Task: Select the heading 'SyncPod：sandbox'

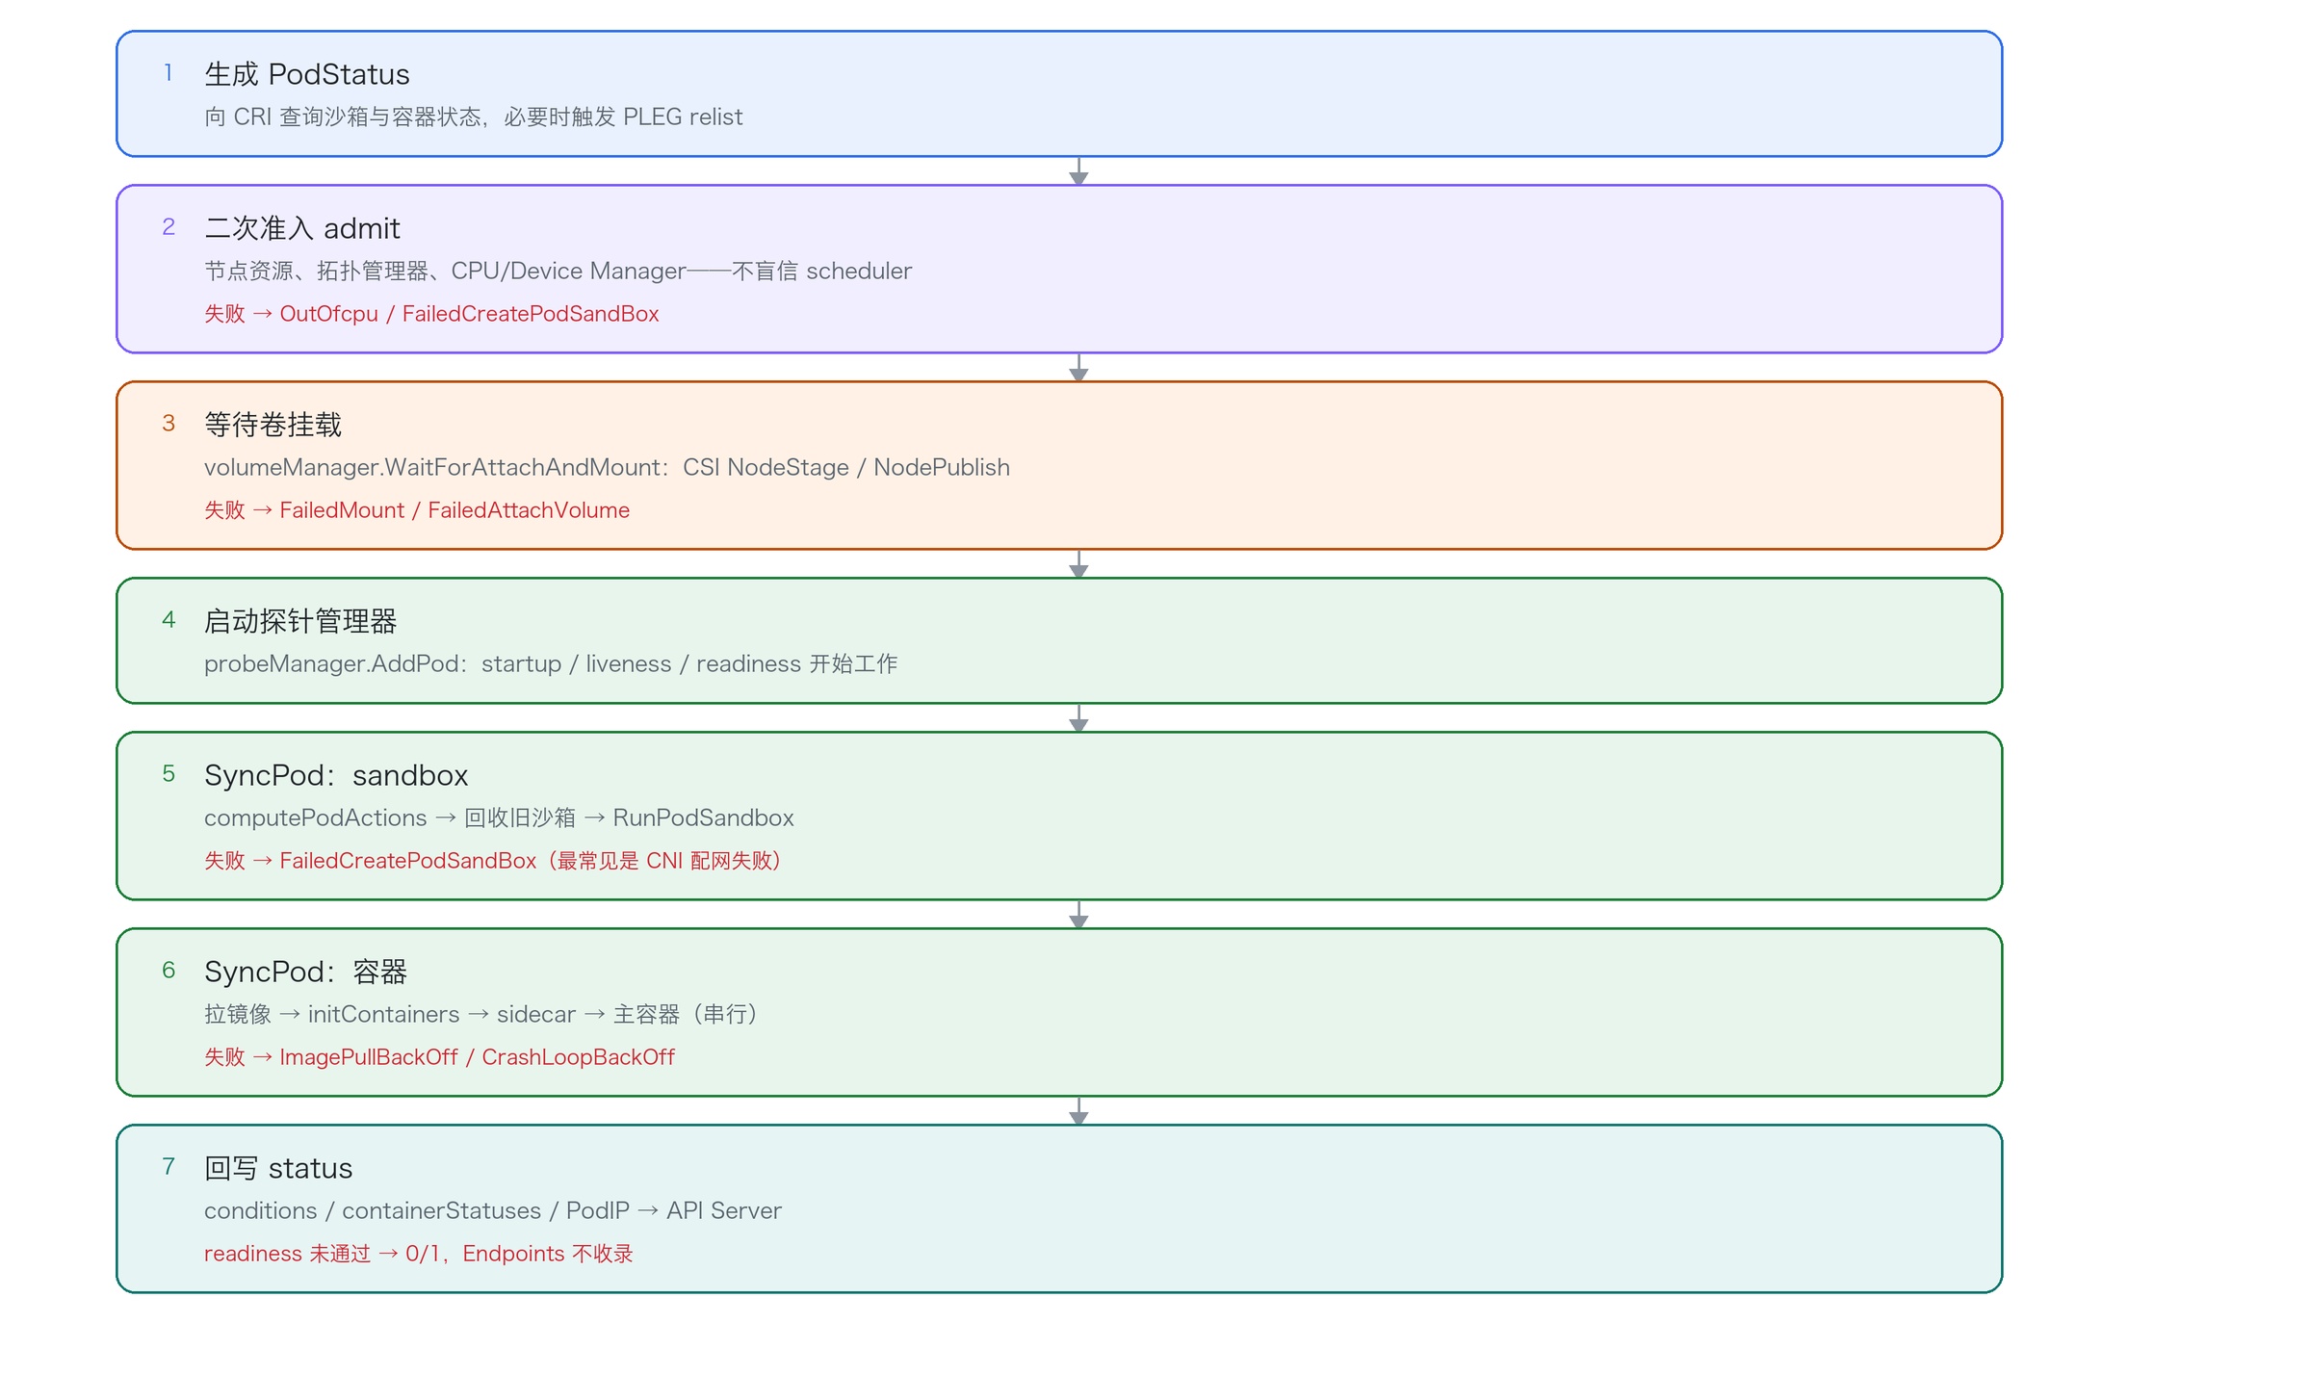Action: (336, 775)
